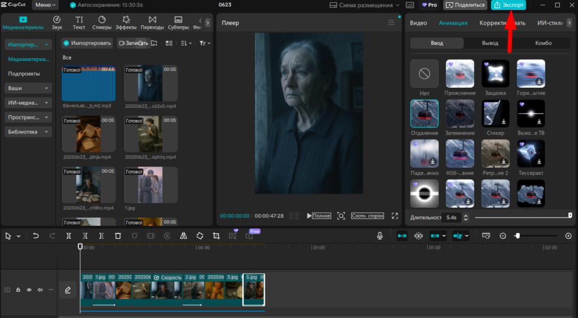This screenshot has width=578, height=318.
Task: Delete the selected clip with trash icon
Action: (x=118, y=236)
